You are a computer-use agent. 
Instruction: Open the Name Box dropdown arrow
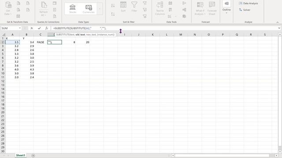(20, 28)
